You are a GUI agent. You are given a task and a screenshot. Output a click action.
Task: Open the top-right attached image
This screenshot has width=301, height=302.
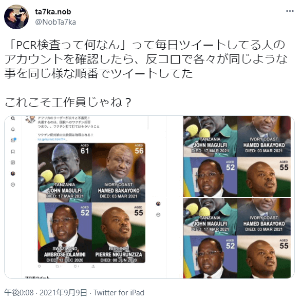[237, 156]
